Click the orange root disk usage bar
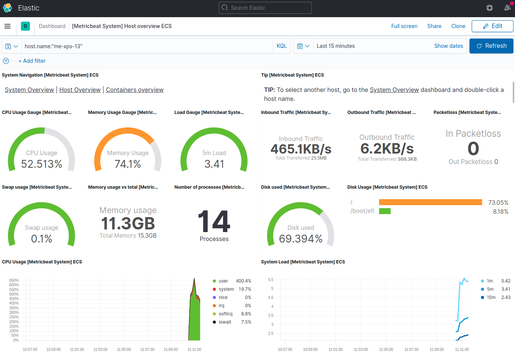 tap(431, 202)
